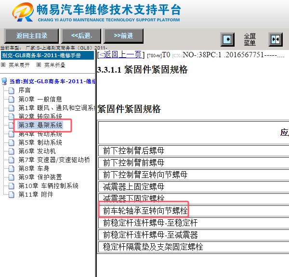Click the right-arrow panel expand icon
Screen dimensions: 289x277
click(227, 39)
